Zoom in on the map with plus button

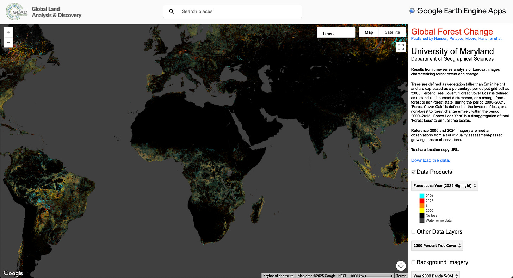click(x=8, y=32)
